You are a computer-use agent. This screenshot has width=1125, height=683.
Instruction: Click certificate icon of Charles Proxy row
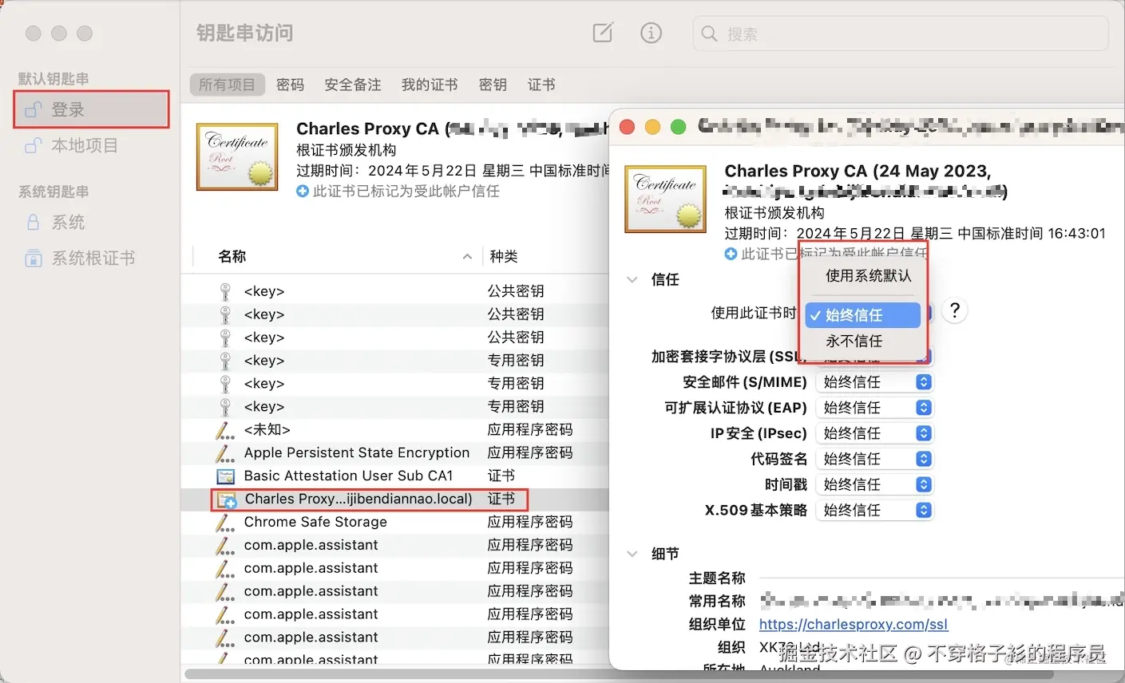coord(227,499)
